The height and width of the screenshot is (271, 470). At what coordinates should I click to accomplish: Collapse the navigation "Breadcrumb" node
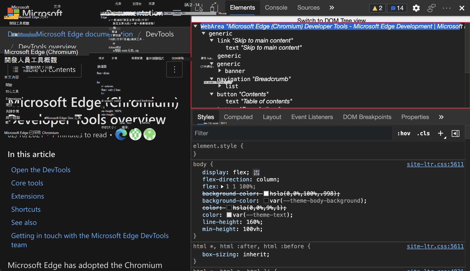[x=212, y=79]
